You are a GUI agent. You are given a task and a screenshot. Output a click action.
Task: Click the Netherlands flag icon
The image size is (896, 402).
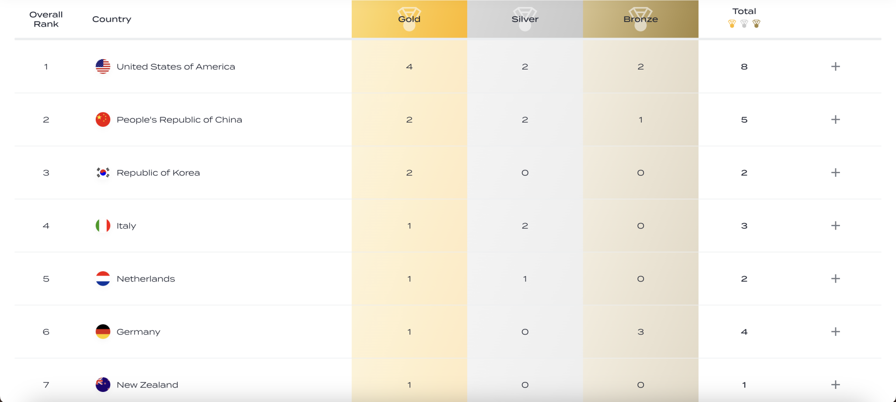(x=103, y=279)
